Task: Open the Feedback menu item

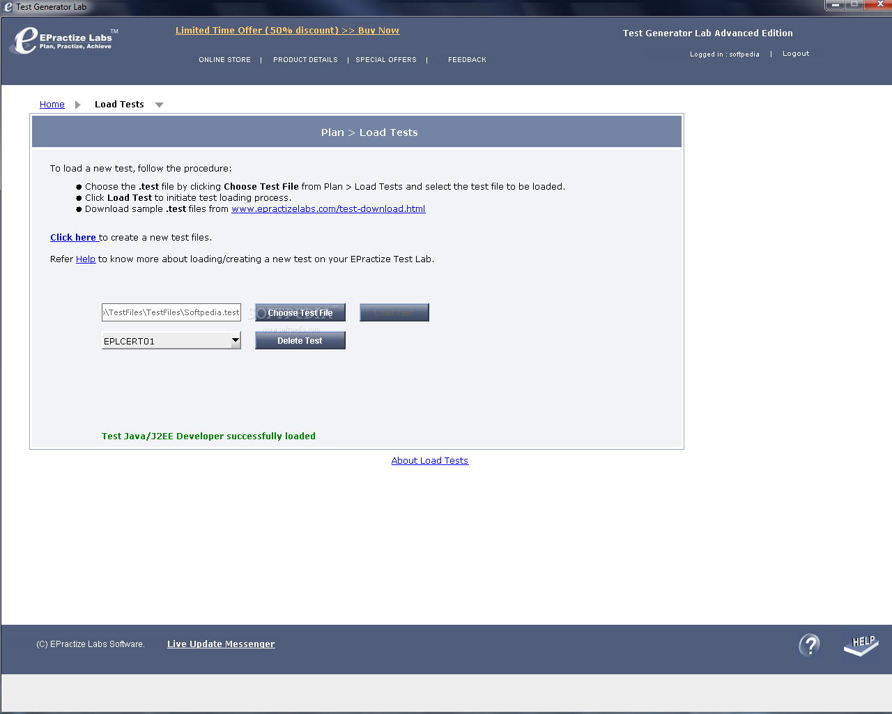Action: [467, 60]
